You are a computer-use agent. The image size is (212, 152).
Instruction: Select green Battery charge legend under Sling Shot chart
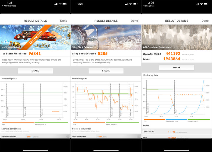click(x=122, y=123)
